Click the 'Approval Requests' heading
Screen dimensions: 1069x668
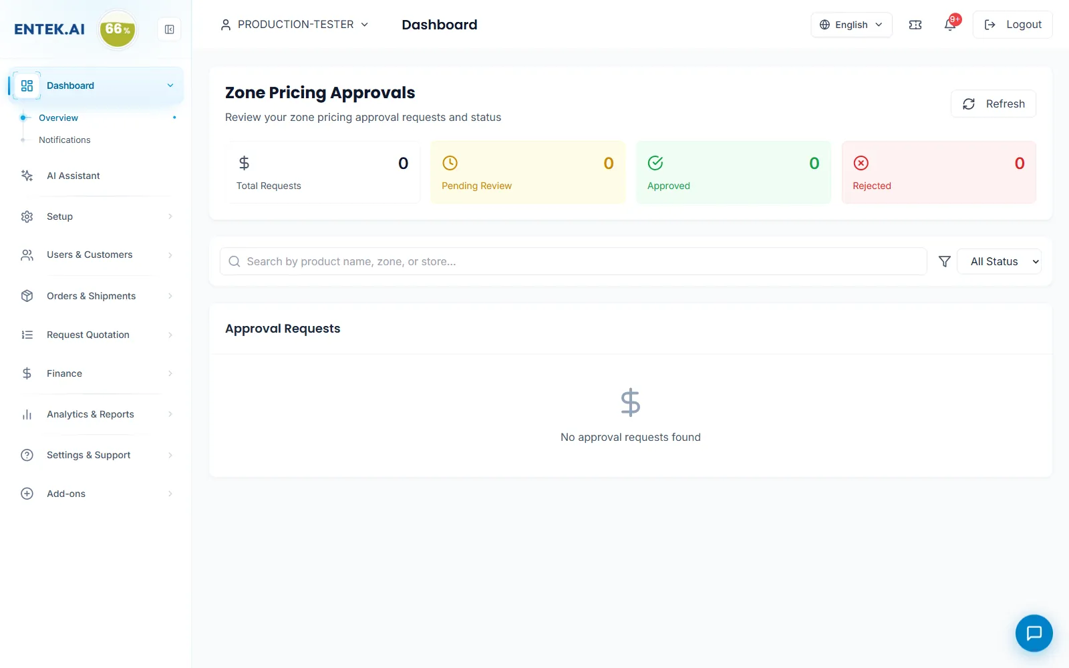click(x=283, y=329)
